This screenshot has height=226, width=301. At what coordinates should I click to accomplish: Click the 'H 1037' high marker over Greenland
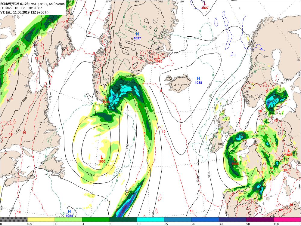click(x=137, y=36)
